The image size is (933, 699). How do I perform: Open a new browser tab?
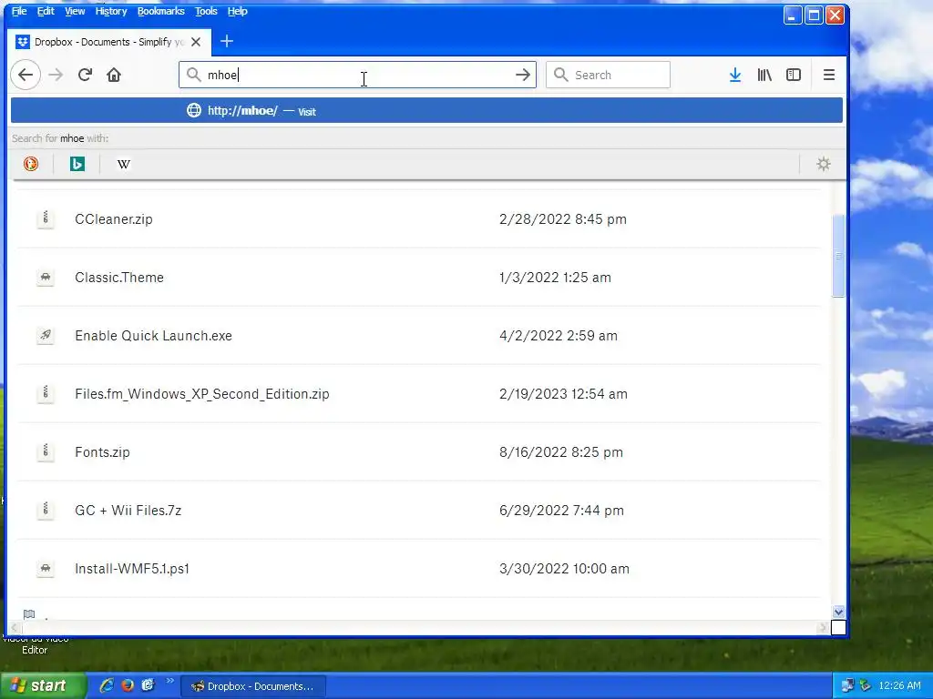(x=227, y=41)
